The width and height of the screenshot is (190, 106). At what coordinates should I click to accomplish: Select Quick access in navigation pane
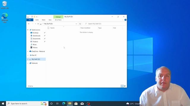(36, 30)
